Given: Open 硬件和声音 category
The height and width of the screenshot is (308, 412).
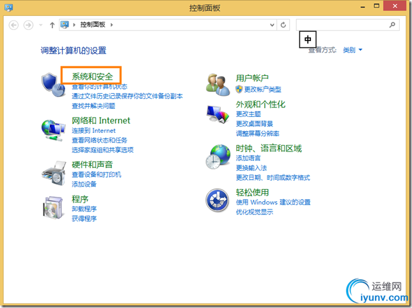Looking at the screenshot, I should (92, 164).
